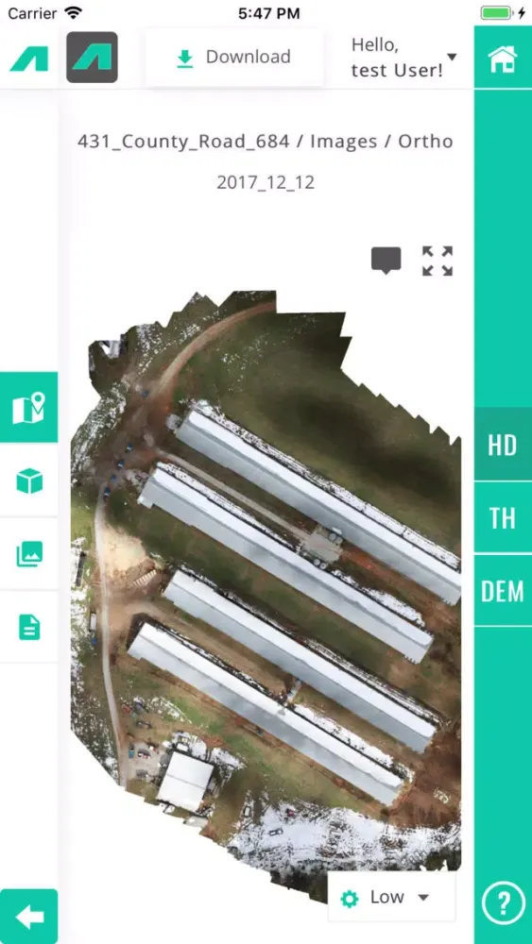Open the map location view
The width and height of the screenshot is (532, 944).
[x=29, y=408]
